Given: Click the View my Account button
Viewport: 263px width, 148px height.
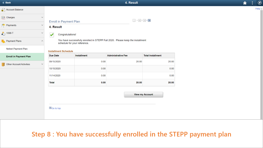Looking at the screenshot, I should point(143,95).
